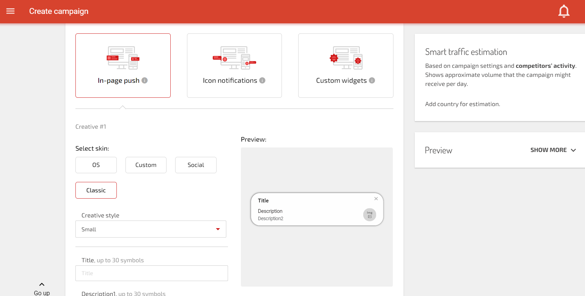Click the Title input field
This screenshot has width=585, height=296.
152,273
